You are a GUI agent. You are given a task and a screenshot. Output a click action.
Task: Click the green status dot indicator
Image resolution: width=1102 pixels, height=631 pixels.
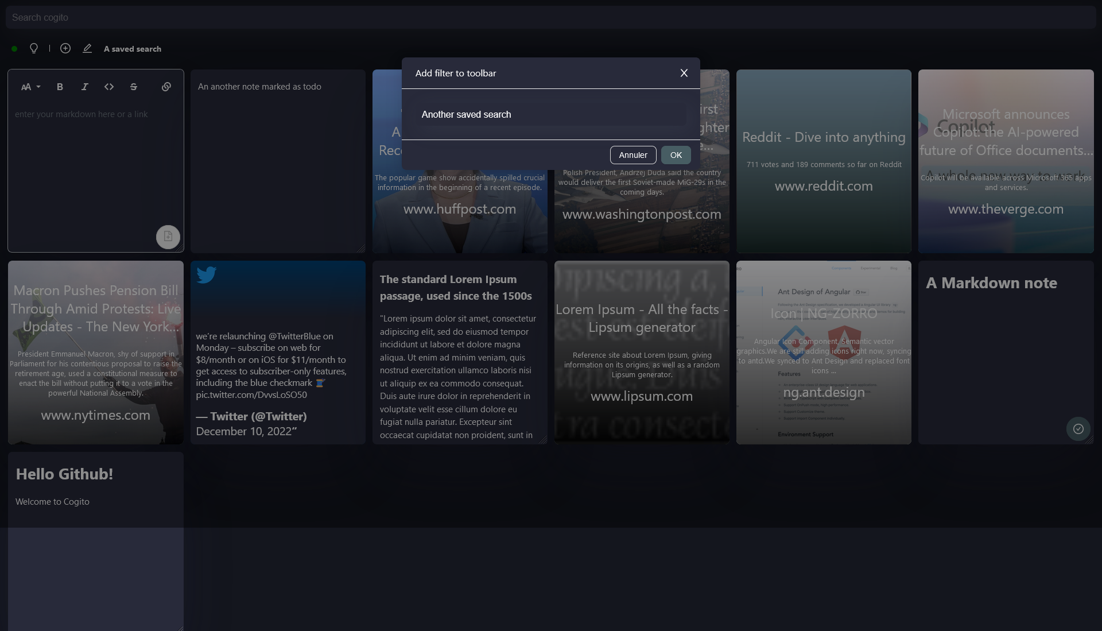tap(14, 49)
